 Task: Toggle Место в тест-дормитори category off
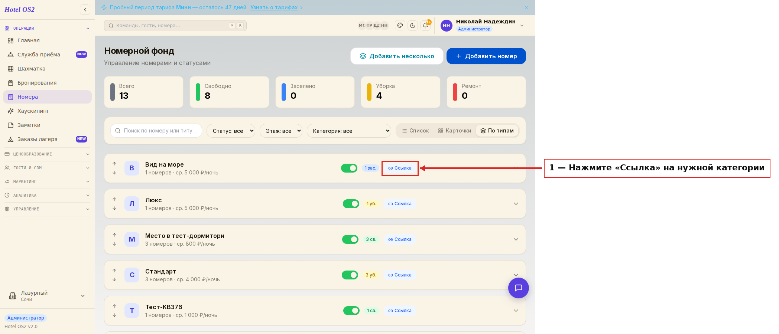coord(350,239)
